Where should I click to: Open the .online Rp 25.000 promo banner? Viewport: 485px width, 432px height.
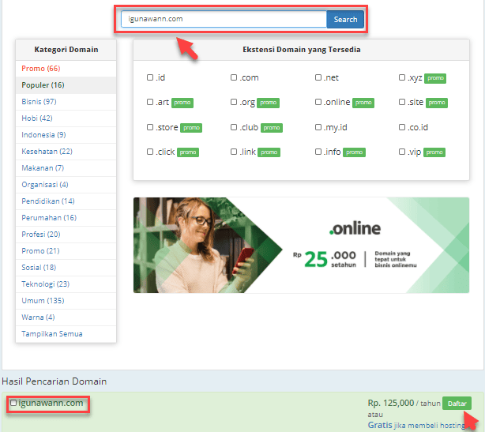tap(301, 246)
